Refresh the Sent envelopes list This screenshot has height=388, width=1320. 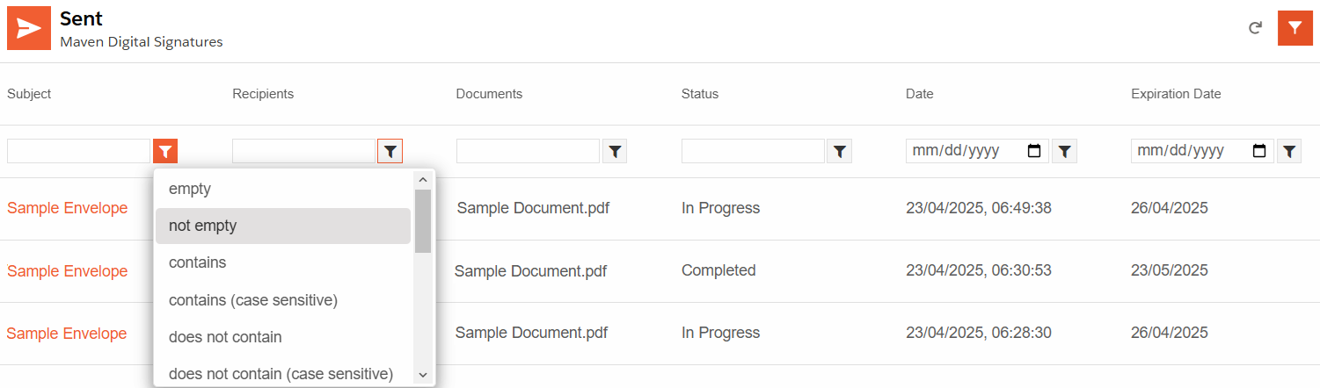1256,28
